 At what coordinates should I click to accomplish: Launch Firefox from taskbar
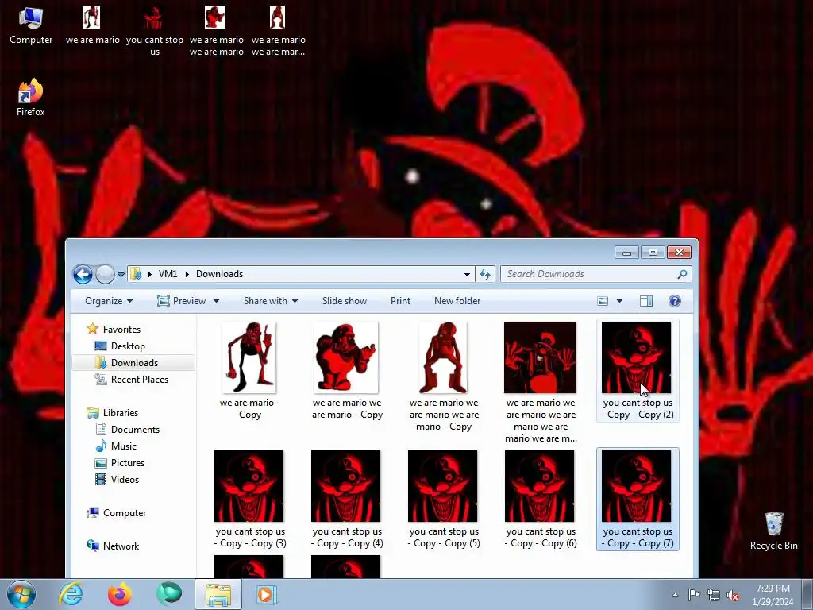click(x=119, y=594)
